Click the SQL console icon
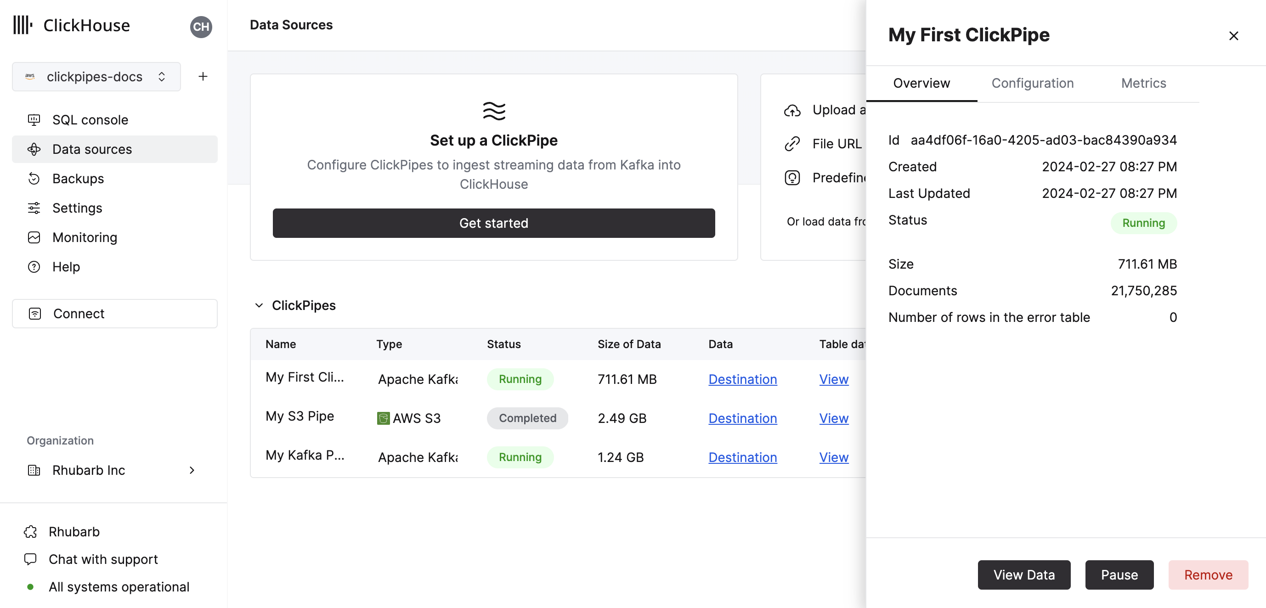This screenshot has width=1266, height=608. (34, 119)
